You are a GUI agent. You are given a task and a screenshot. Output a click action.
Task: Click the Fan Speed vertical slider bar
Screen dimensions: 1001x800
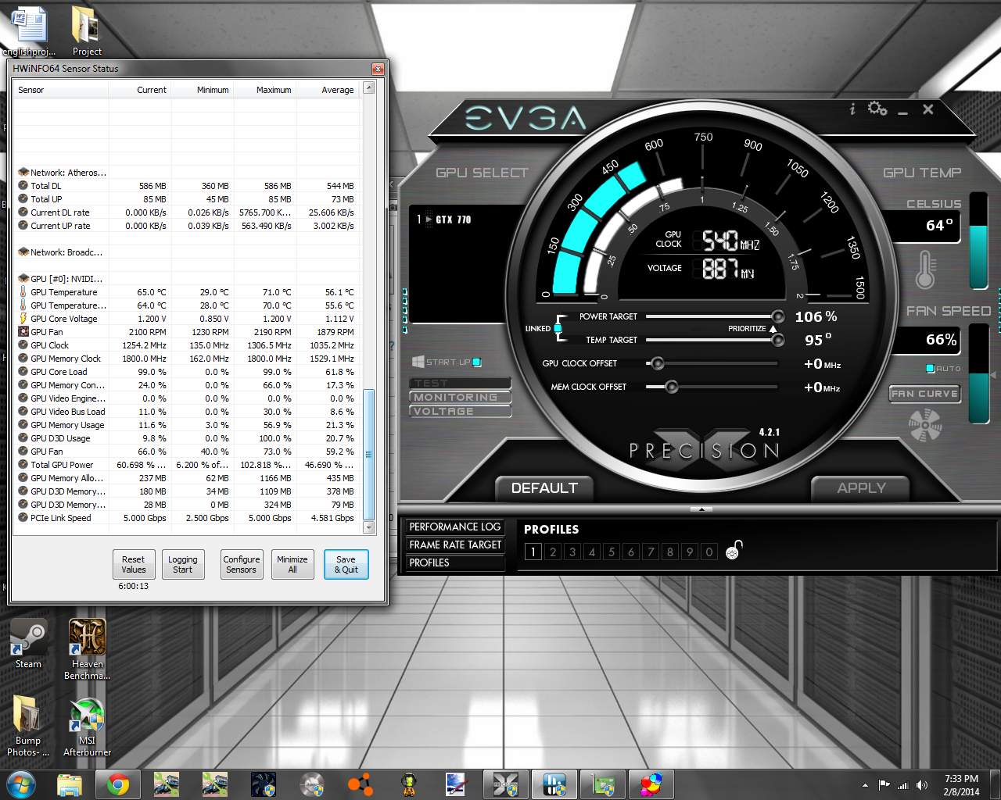[x=978, y=373]
